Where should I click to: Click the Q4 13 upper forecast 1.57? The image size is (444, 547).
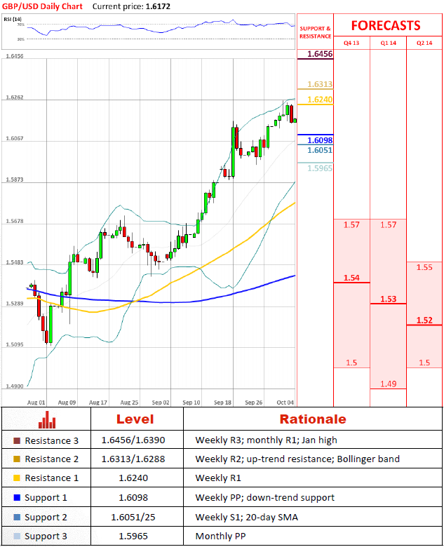[x=351, y=224]
